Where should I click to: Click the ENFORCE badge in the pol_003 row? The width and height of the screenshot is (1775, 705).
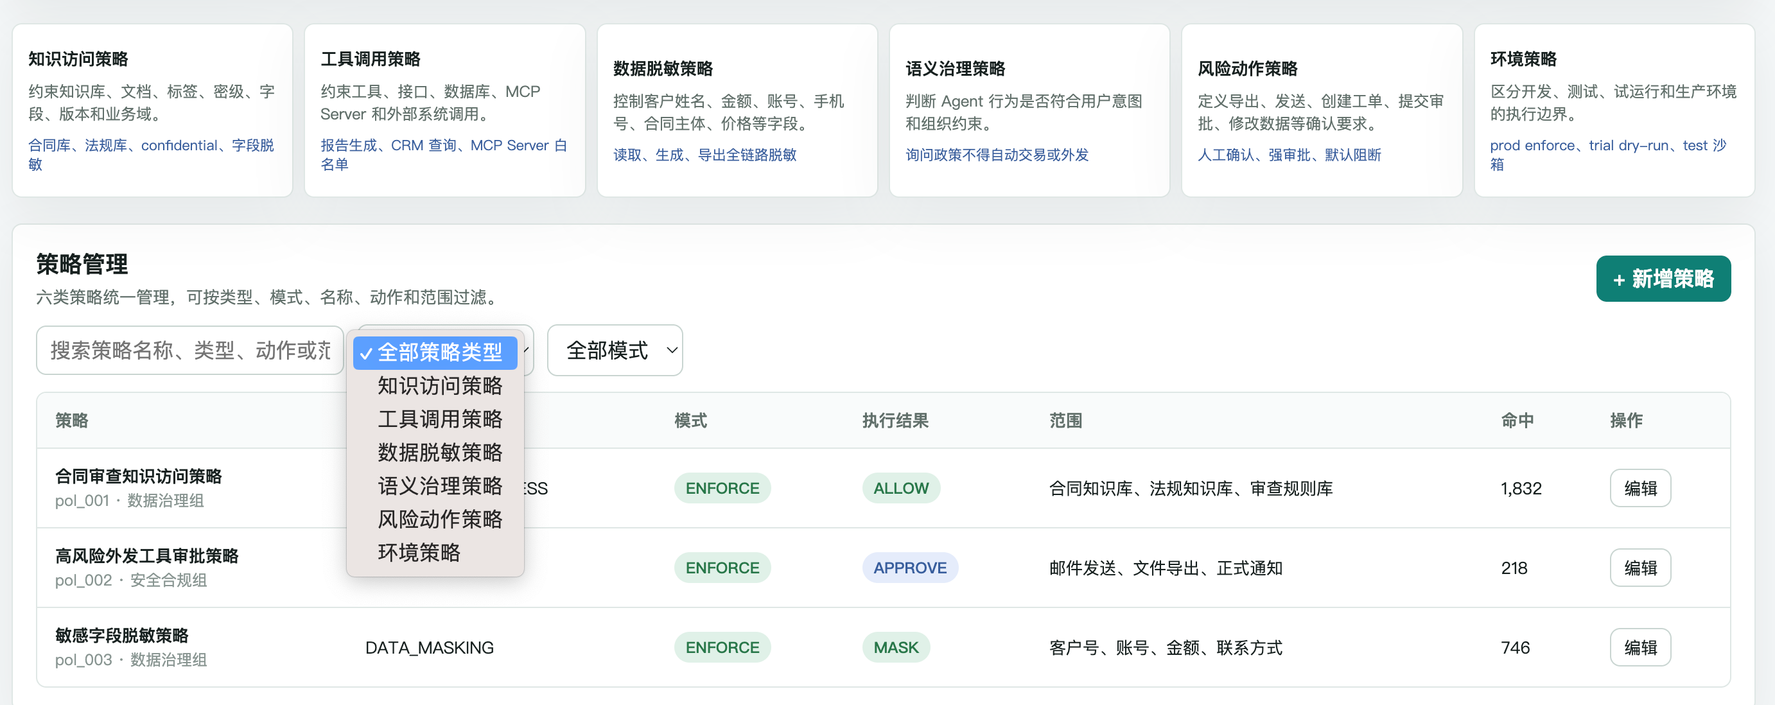tap(722, 647)
